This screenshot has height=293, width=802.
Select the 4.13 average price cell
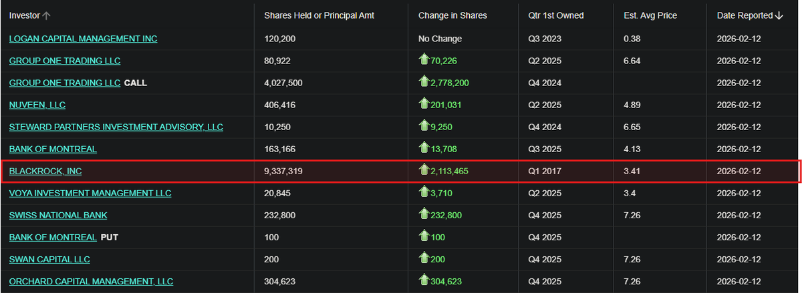632,149
